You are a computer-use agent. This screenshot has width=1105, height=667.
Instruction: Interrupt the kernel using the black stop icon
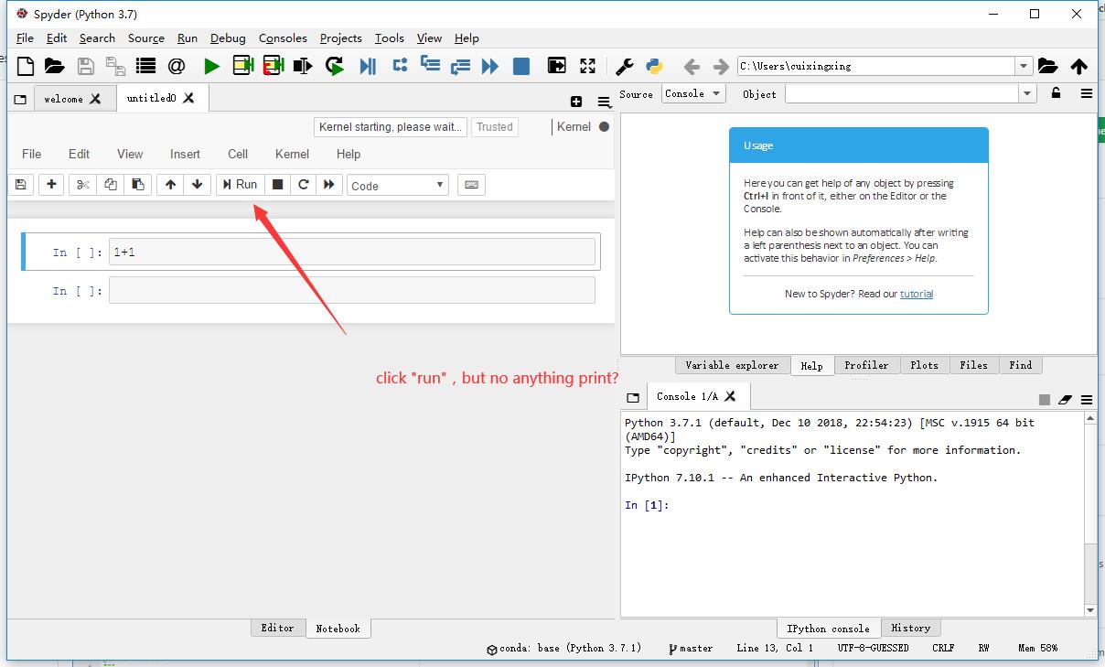point(276,184)
